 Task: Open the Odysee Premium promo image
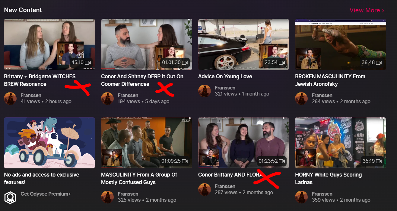click(x=49, y=143)
